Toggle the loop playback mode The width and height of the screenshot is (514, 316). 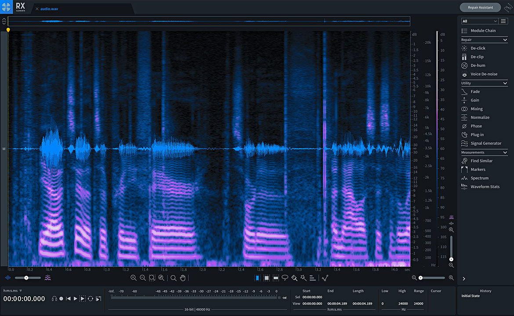point(90,298)
